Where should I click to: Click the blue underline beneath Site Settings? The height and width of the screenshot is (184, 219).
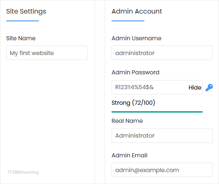coord(23,21)
